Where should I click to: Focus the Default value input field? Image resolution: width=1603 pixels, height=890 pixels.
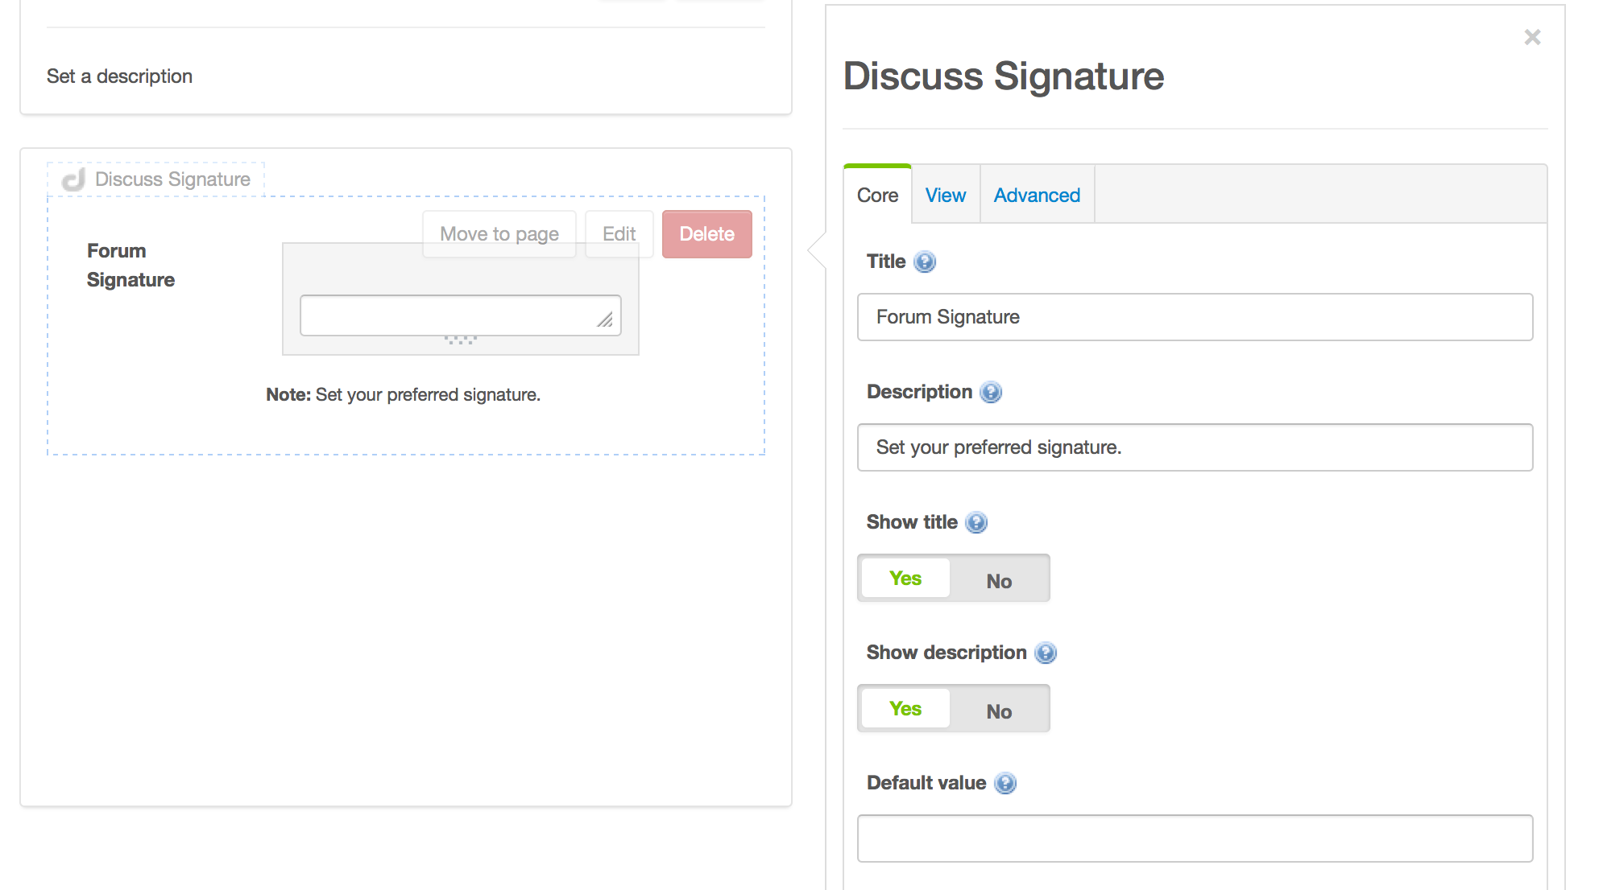[x=1195, y=838]
